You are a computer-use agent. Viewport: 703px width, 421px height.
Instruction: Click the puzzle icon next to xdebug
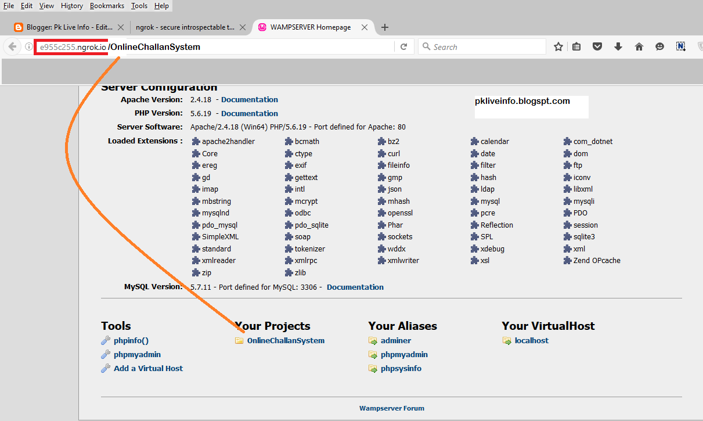(475, 249)
